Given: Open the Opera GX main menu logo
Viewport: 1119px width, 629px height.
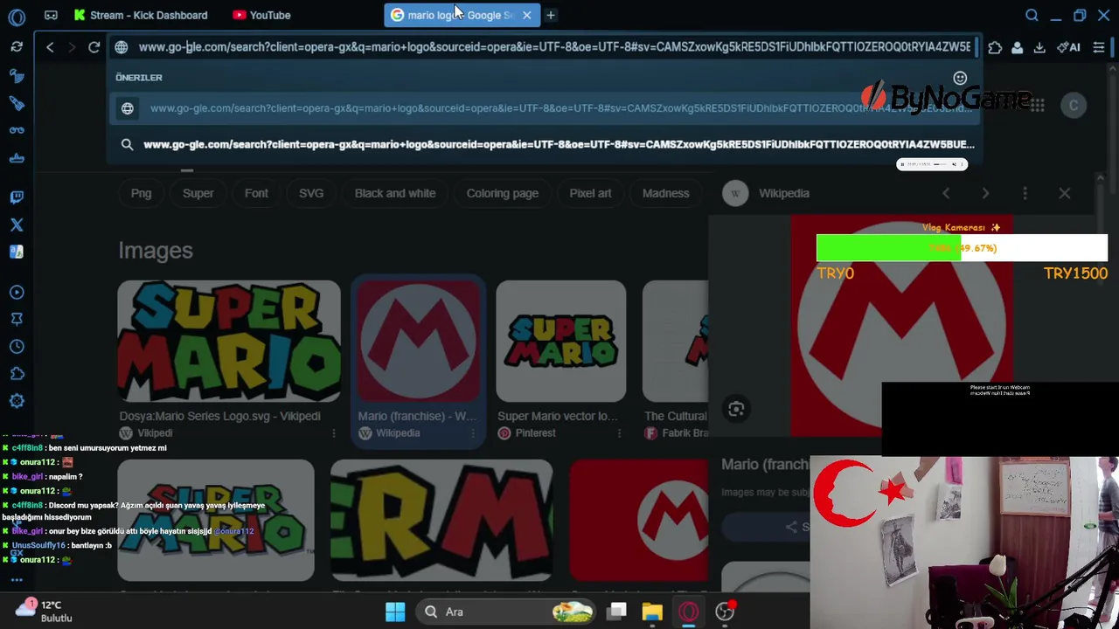Looking at the screenshot, I should point(17,16).
